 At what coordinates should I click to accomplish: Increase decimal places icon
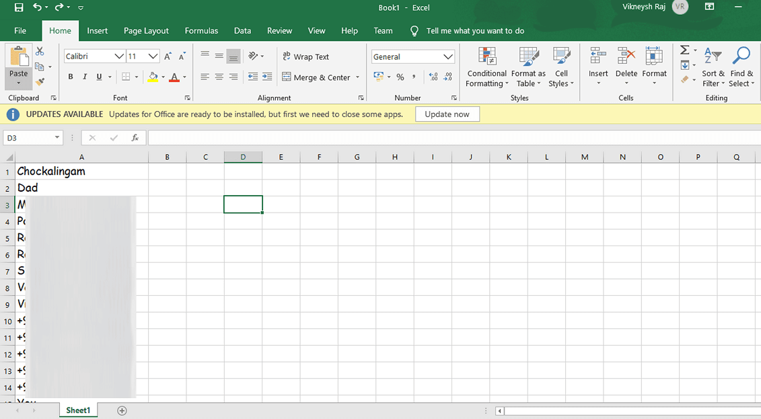(x=433, y=77)
